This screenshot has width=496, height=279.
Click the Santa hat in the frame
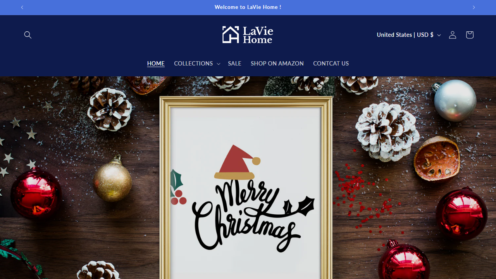point(237,162)
